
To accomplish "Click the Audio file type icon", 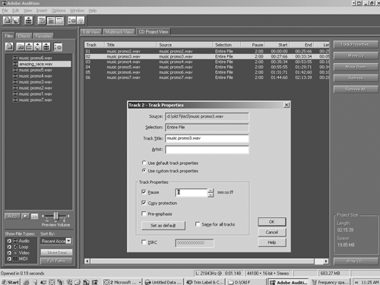I will (x=15, y=241).
